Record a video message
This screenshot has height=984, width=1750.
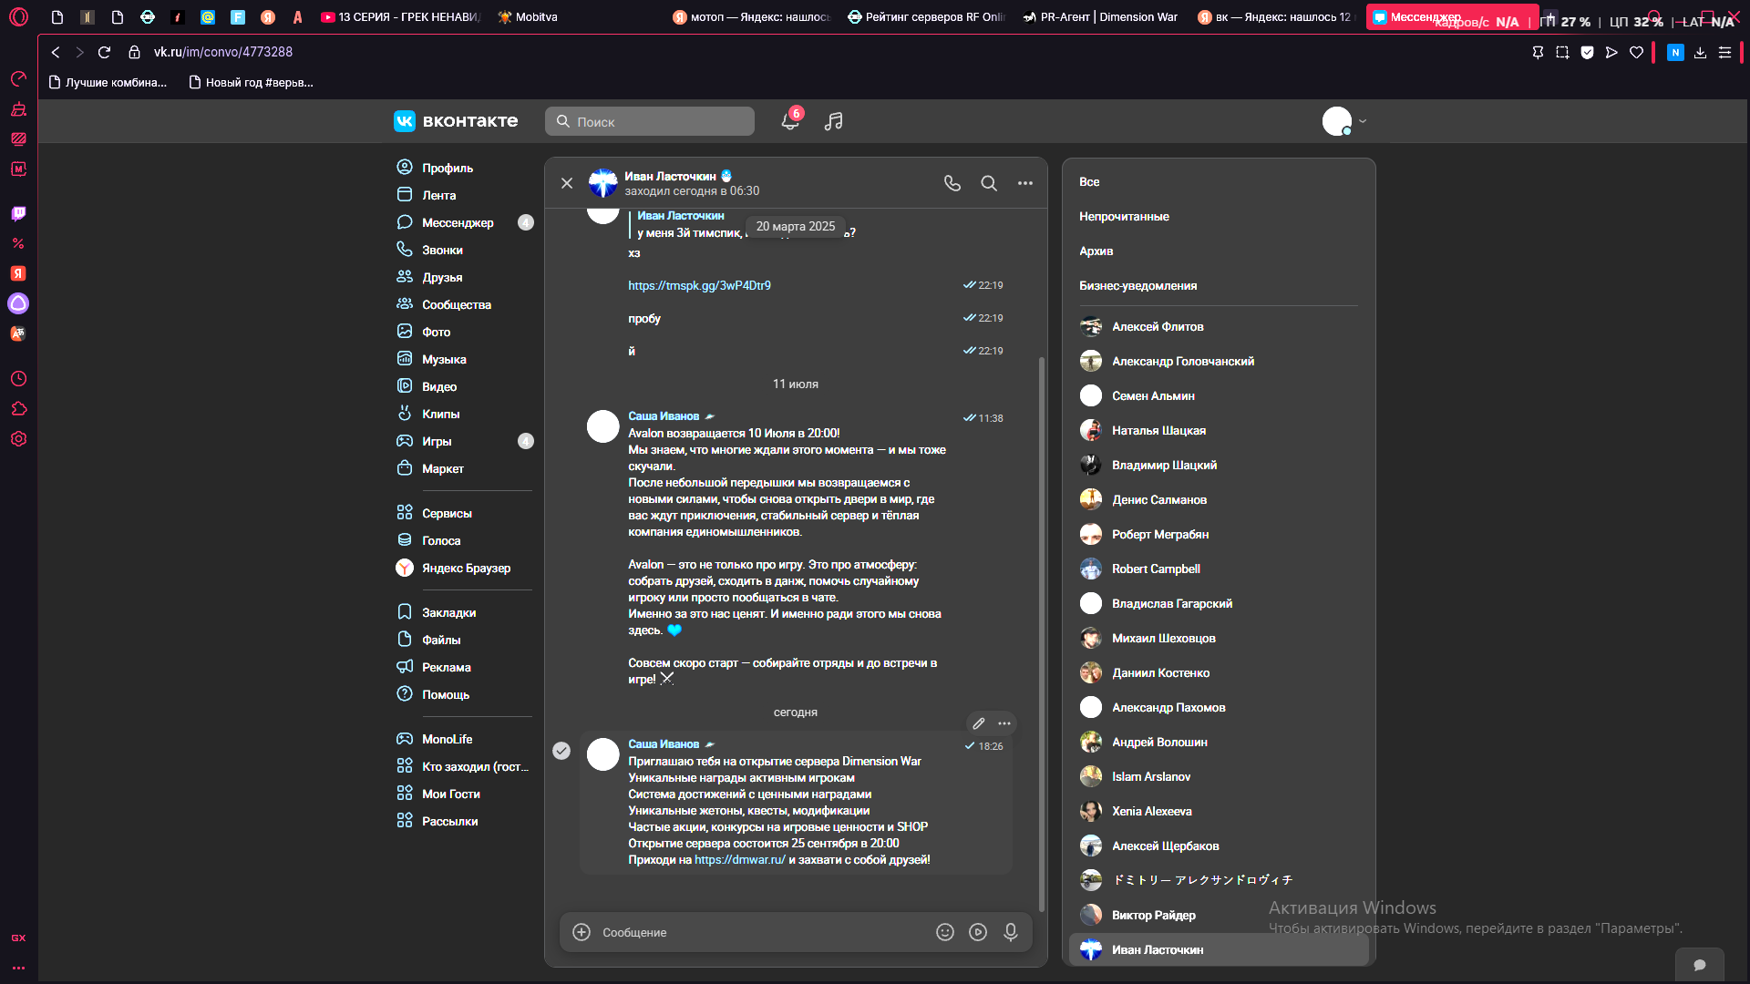pos(978,932)
